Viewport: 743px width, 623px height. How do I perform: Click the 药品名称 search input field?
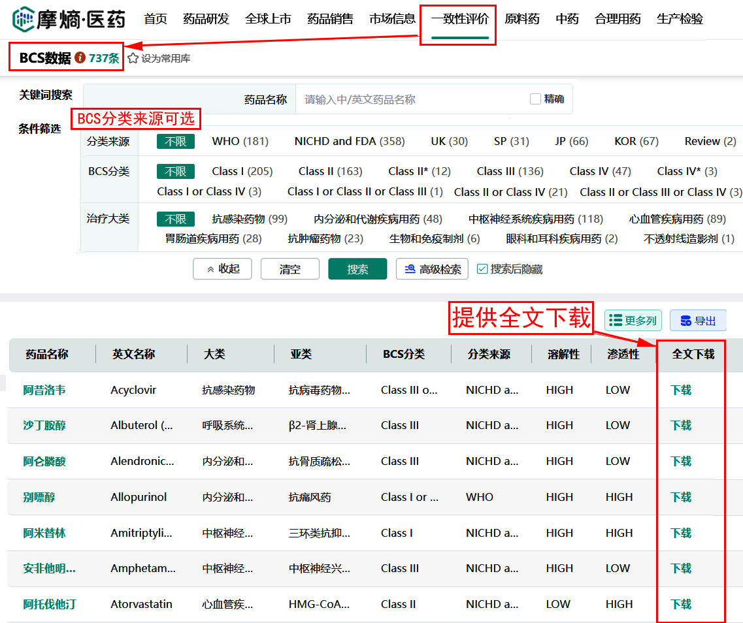(x=412, y=99)
